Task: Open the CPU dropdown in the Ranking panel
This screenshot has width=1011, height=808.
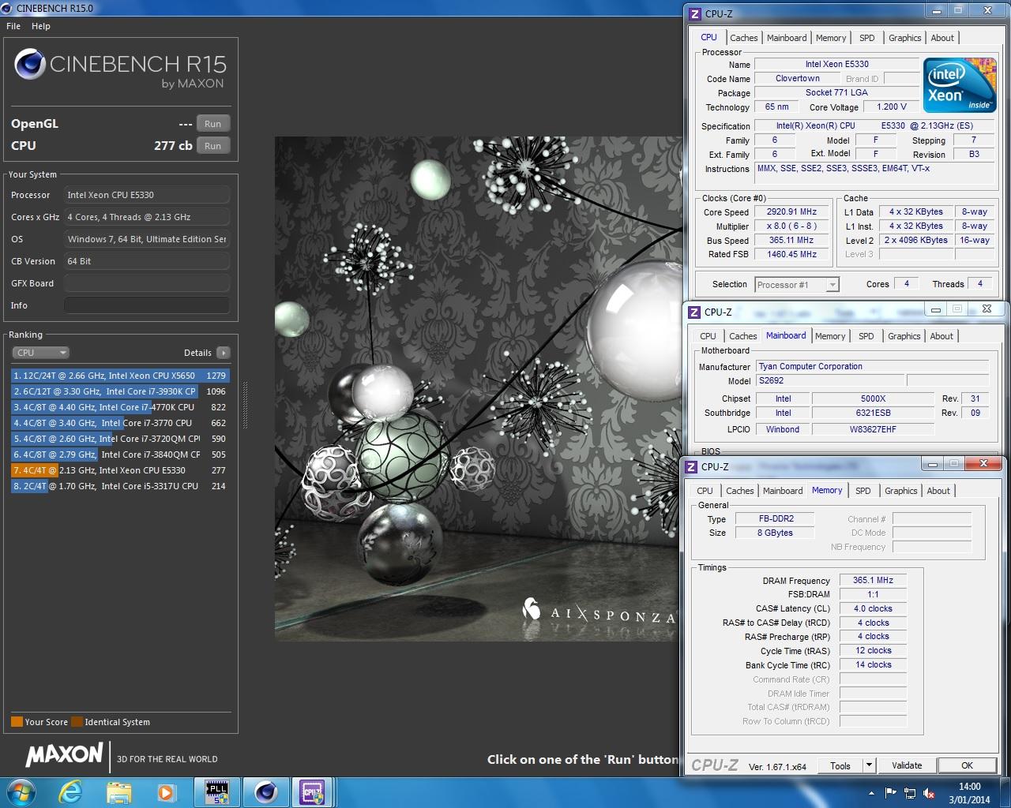Action: coord(41,353)
